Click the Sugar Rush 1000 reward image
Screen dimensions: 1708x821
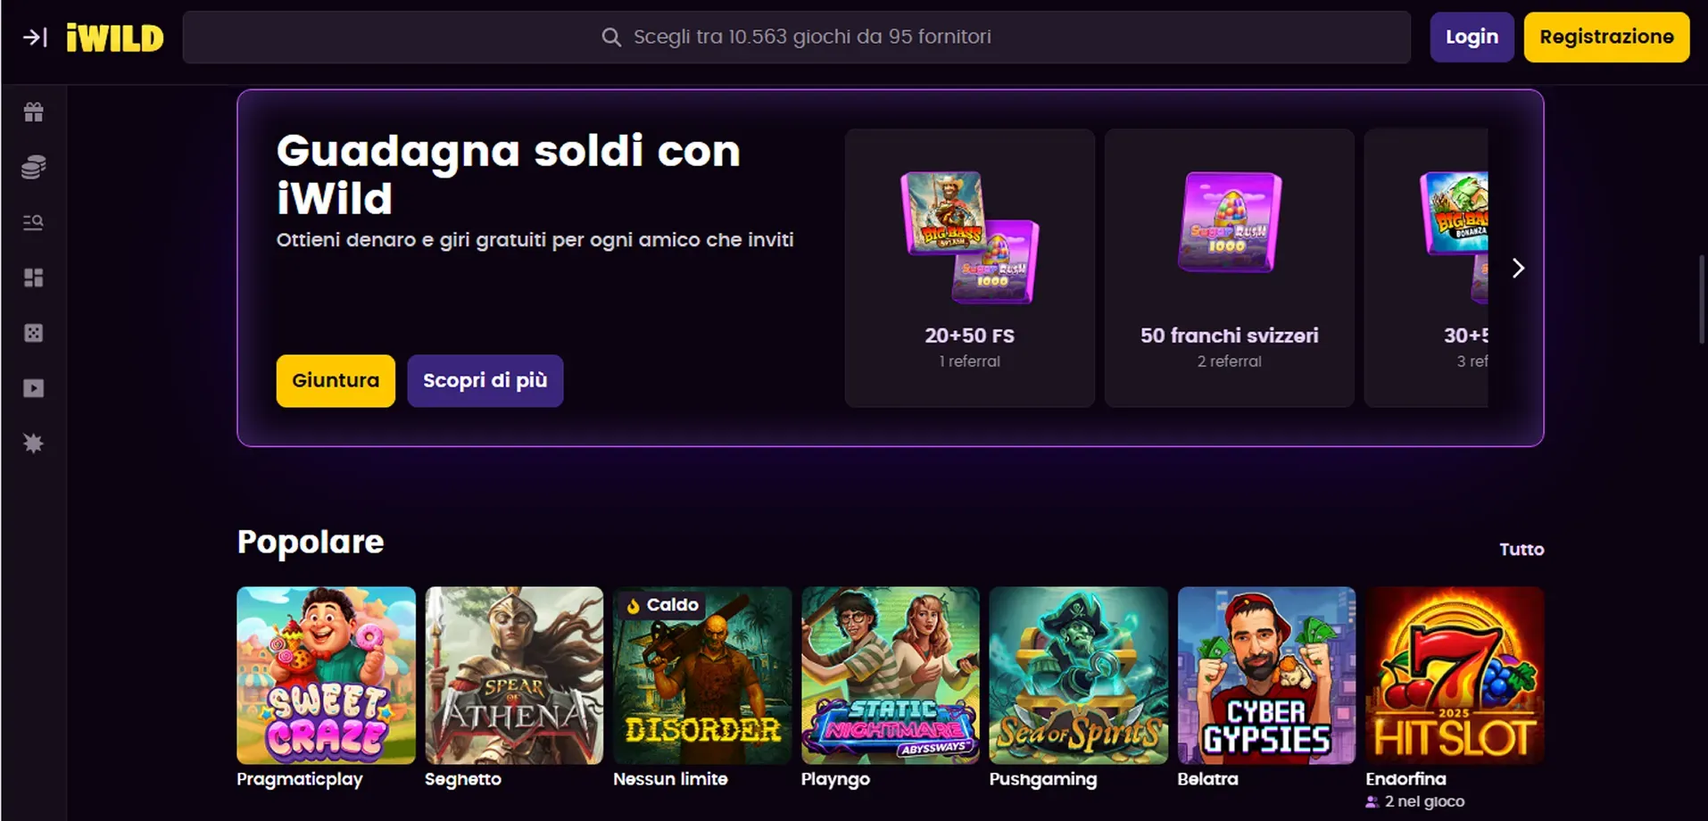[1230, 222]
